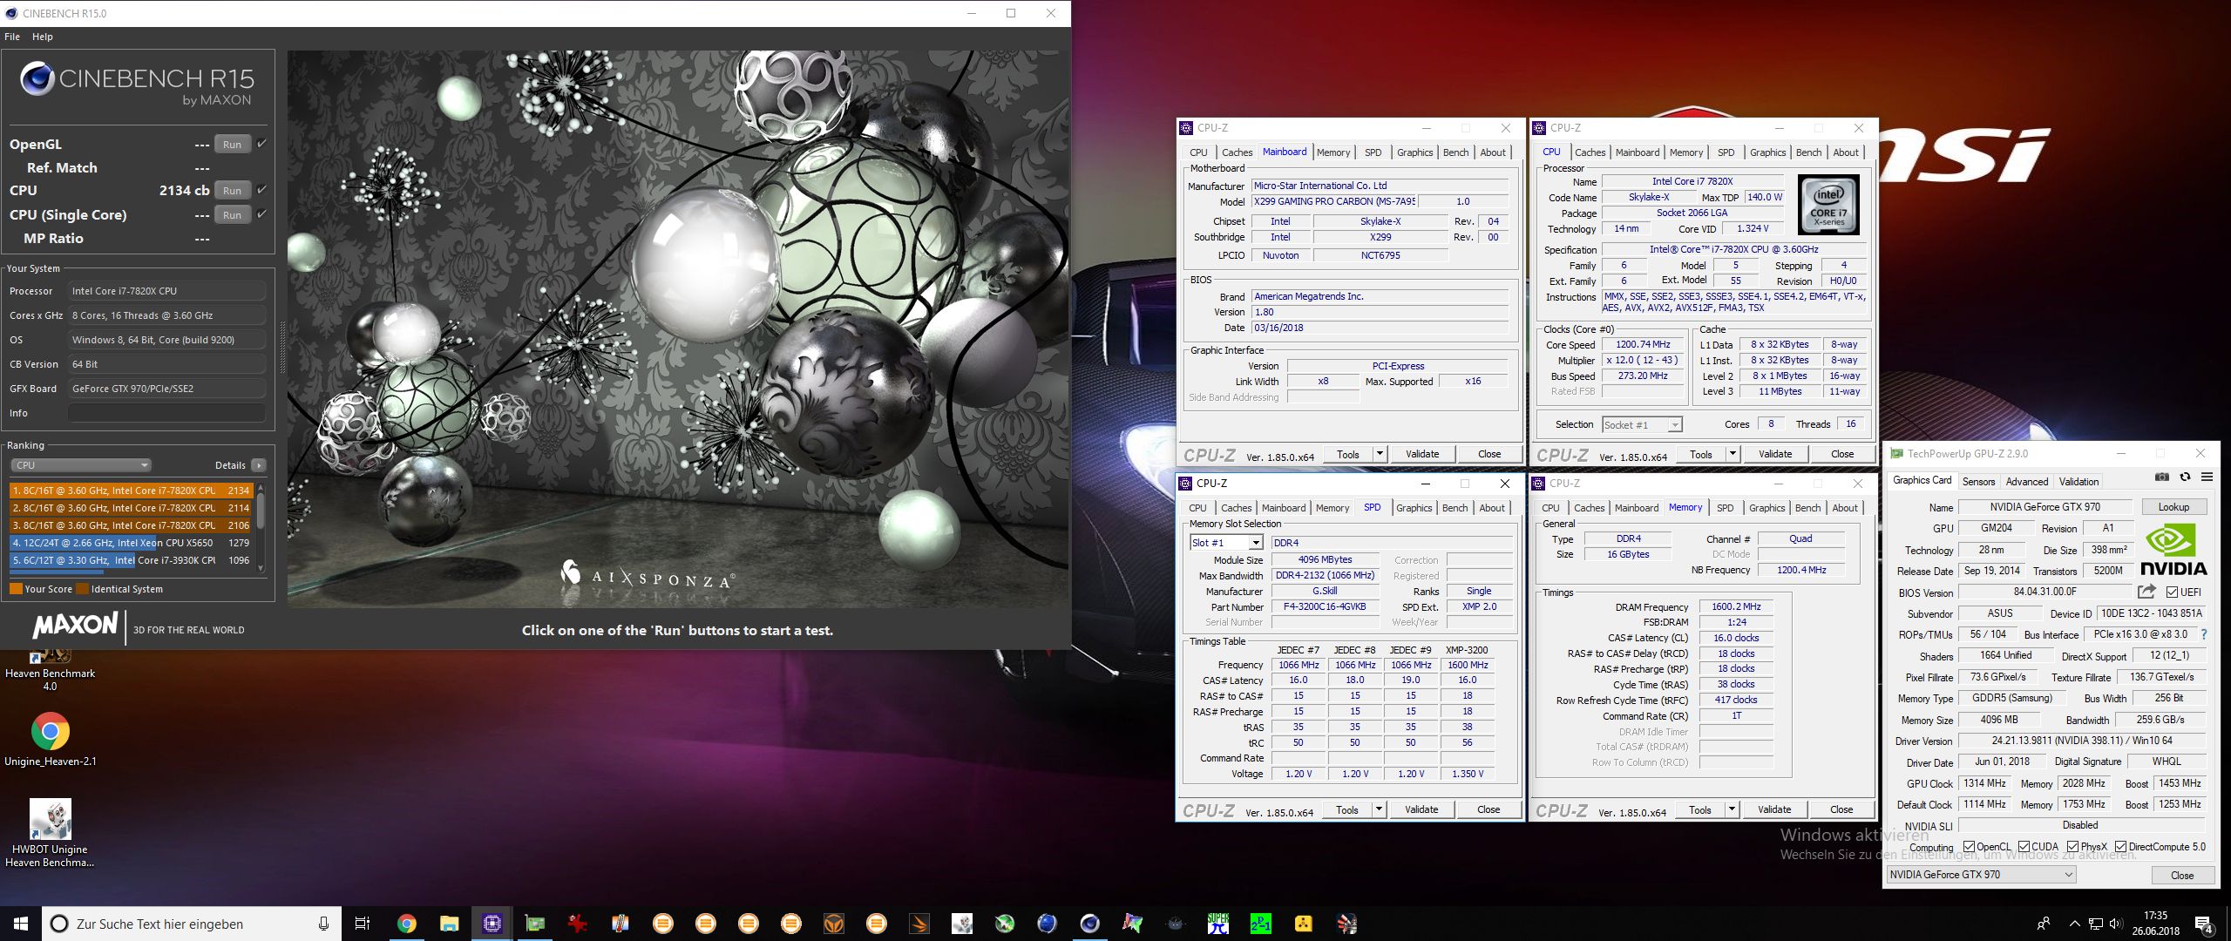Viewport: 2231px width, 941px height.
Task: Switch to CPU-Z via its taskbar icon
Action: click(x=492, y=924)
